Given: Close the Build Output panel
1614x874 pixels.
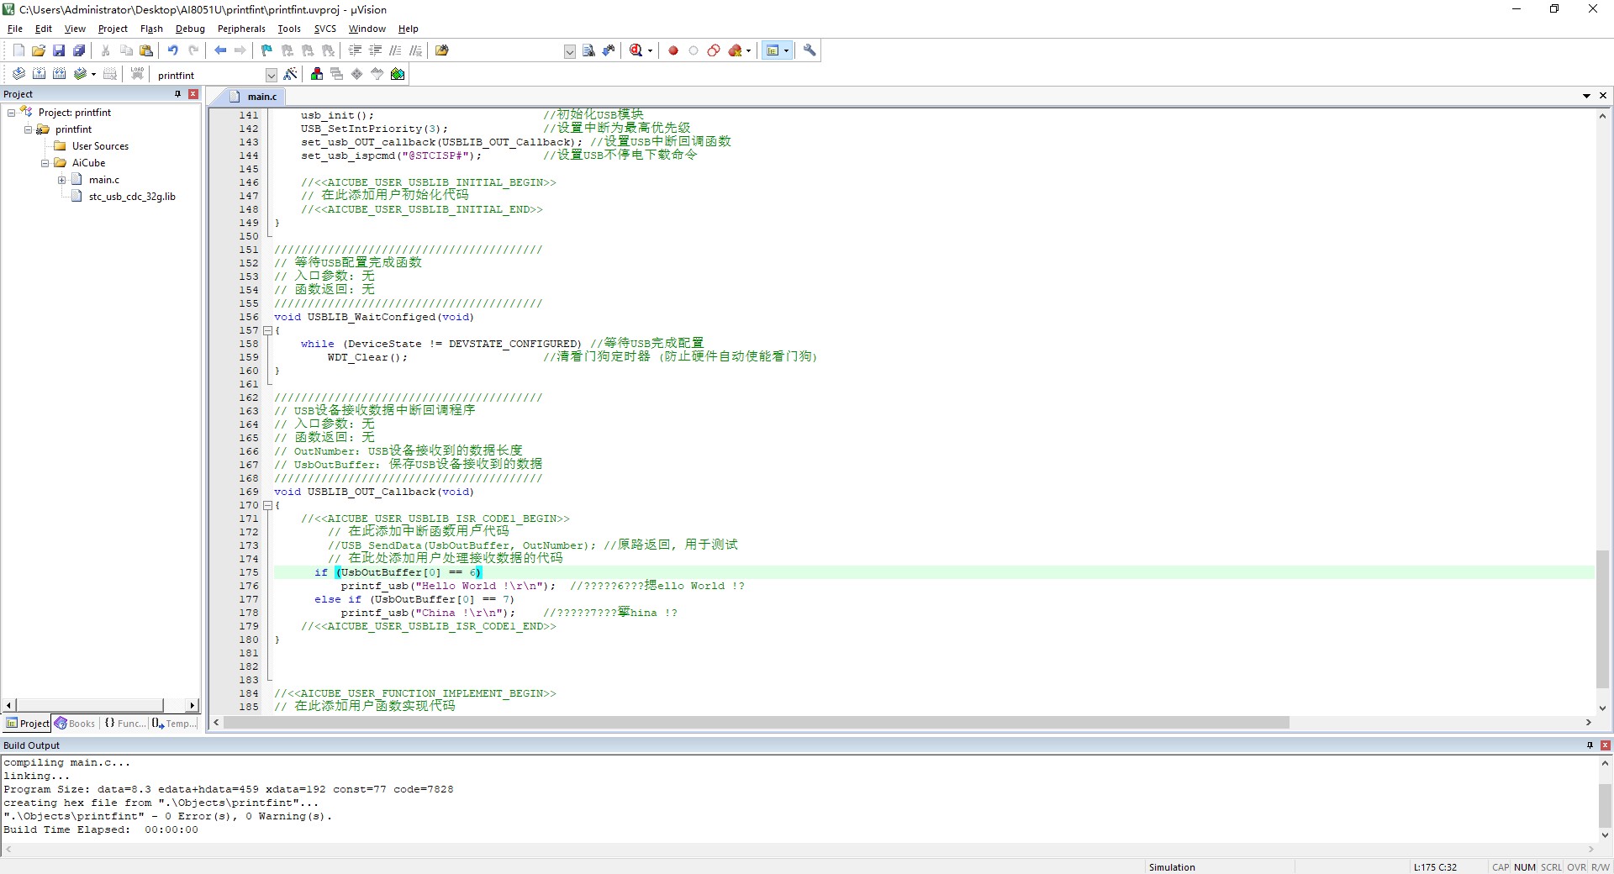Looking at the screenshot, I should click(x=1605, y=745).
